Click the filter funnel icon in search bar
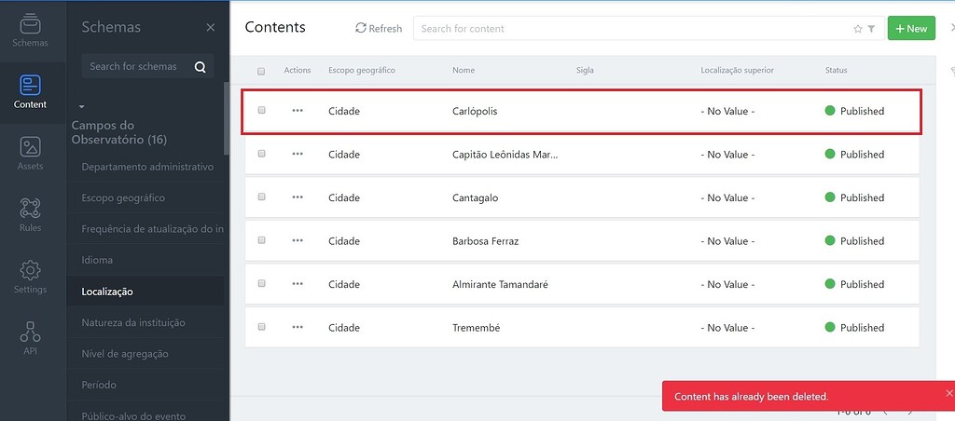This screenshot has height=421, width=955. click(x=872, y=29)
